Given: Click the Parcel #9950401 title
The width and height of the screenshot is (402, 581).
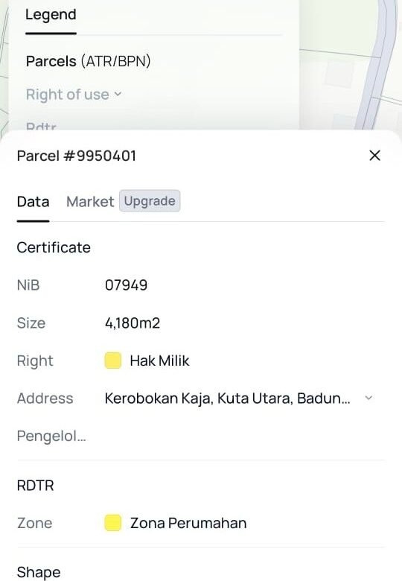Looking at the screenshot, I should click(x=77, y=156).
